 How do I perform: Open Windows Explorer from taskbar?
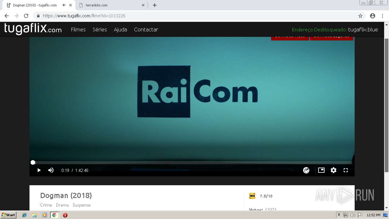tap(34, 215)
